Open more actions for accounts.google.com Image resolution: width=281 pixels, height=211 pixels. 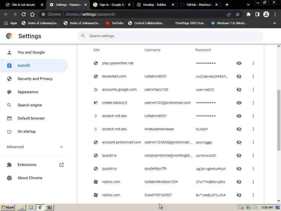click(253, 90)
